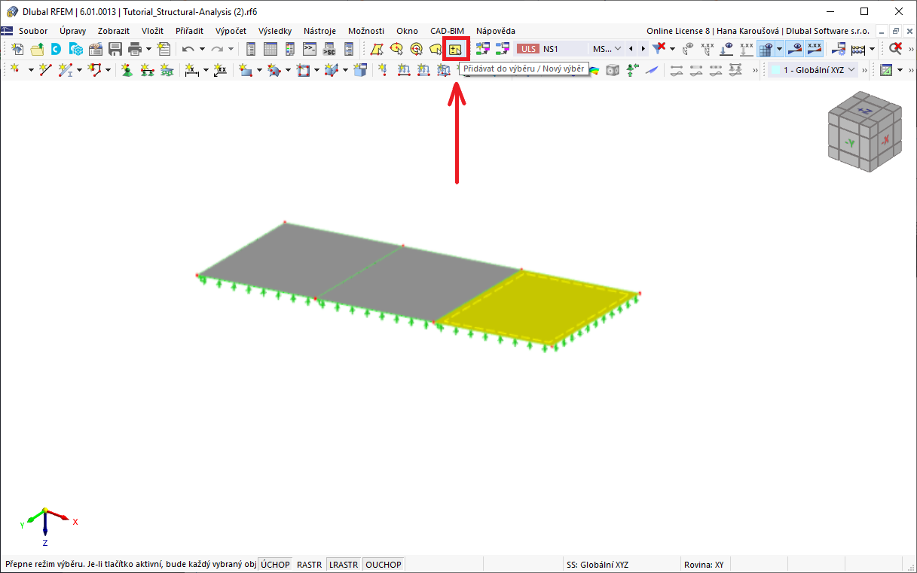Insert a new surface

point(246,69)
